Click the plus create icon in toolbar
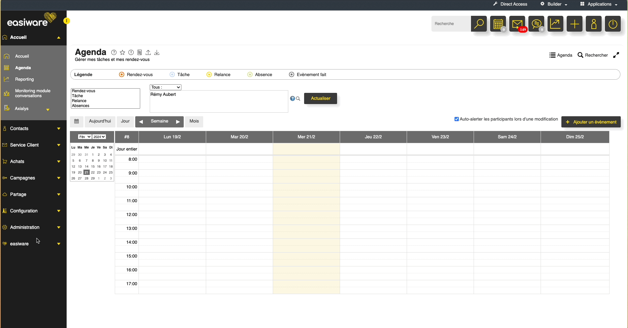This screenshot has height=328, width=628. point(575,24)
